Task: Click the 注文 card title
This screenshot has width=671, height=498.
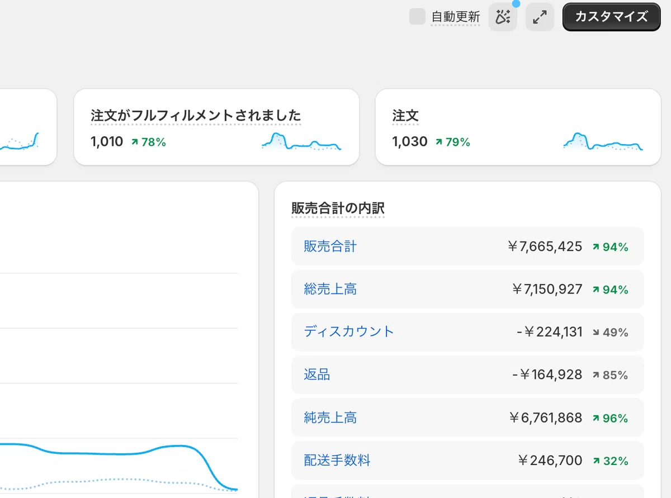Action: [x=405, y=116]
